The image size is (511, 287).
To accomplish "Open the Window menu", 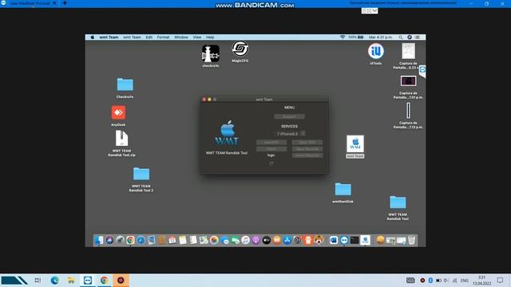I will [181, 37].
